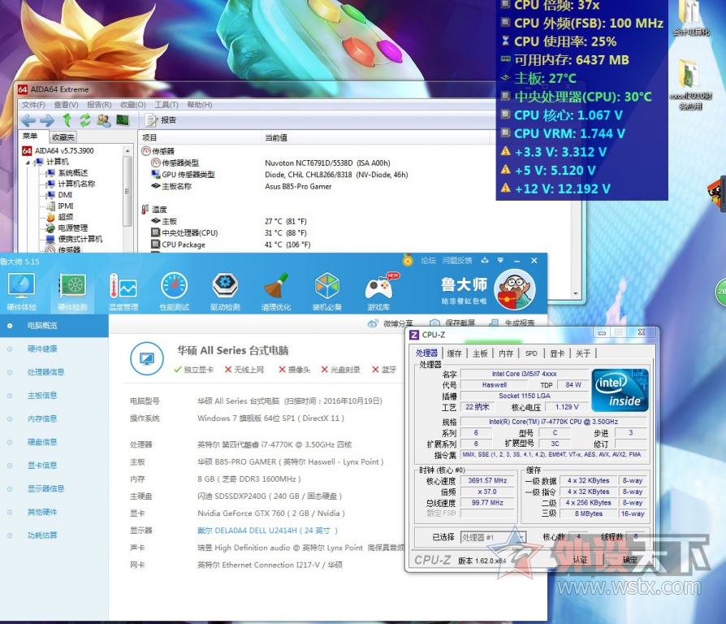Open 温度管理 thermometer icon
Image resolution: width=726 pixels, height=624 pixels.
tap(123, 292)
